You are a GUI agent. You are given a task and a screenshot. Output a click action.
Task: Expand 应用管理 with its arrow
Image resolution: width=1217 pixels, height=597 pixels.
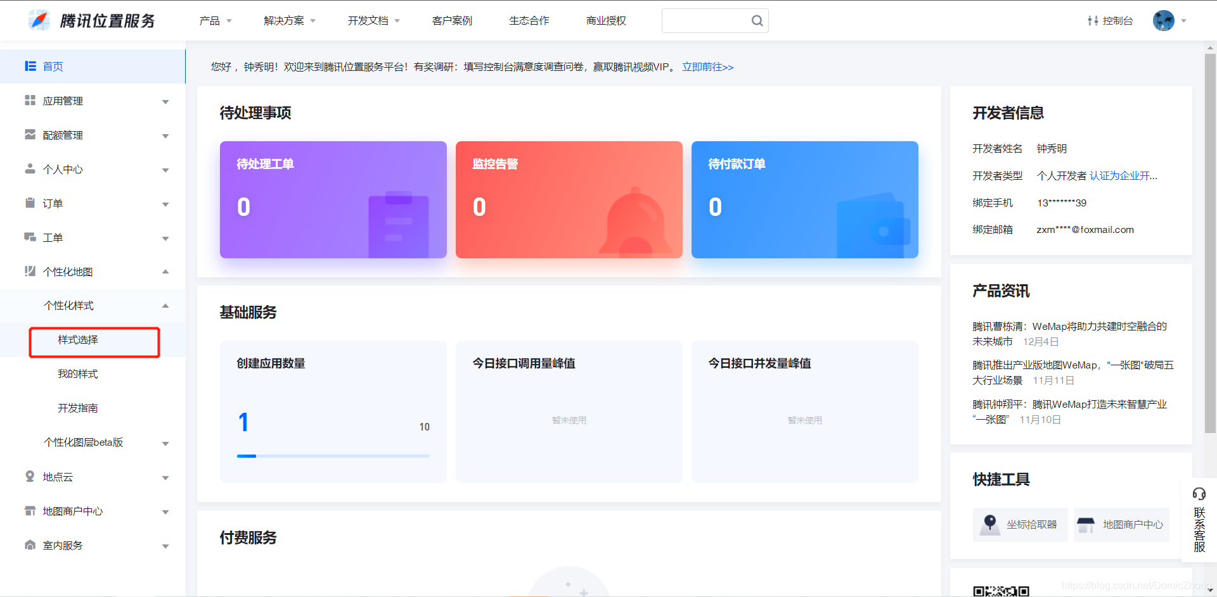[x=165, y=102]
